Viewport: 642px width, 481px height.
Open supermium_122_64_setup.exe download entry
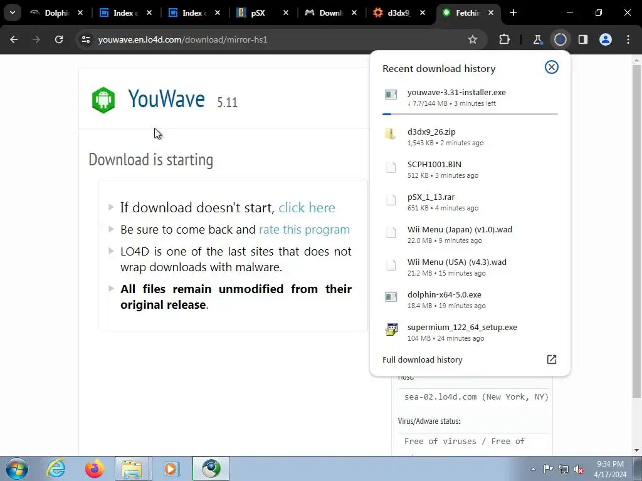tap(470, 333)
